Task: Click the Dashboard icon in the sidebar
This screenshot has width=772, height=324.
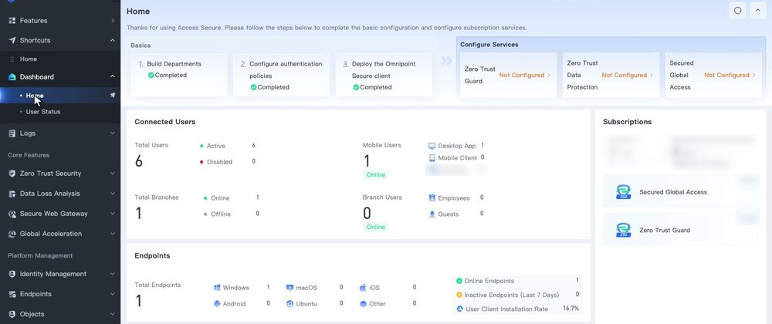Action: click(12, 76)
